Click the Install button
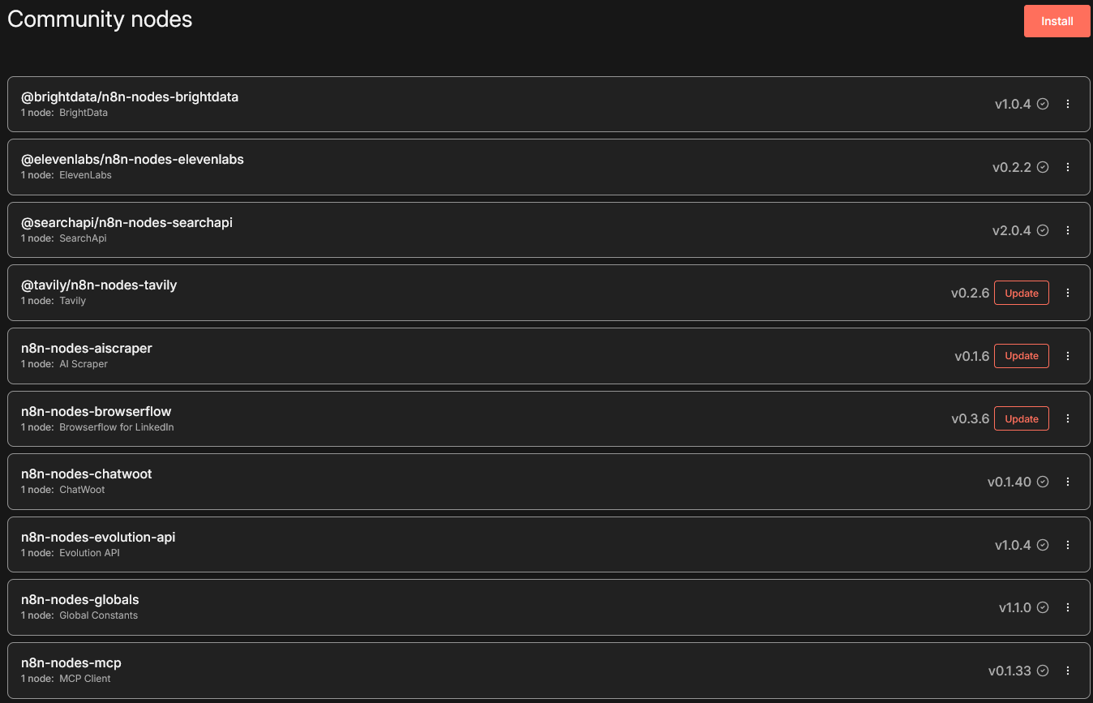This screenshot has width=1093, height=703. (1057, 21)
